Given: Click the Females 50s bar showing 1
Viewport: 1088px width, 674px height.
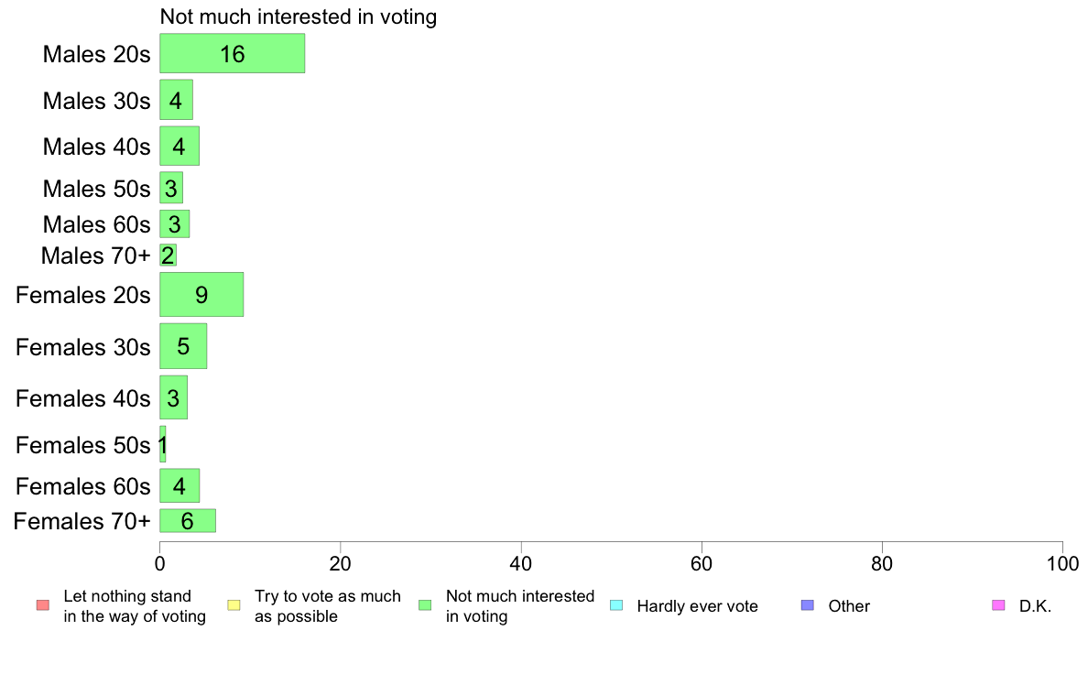Looking at the screenshot, I should (x=163, y=444).
